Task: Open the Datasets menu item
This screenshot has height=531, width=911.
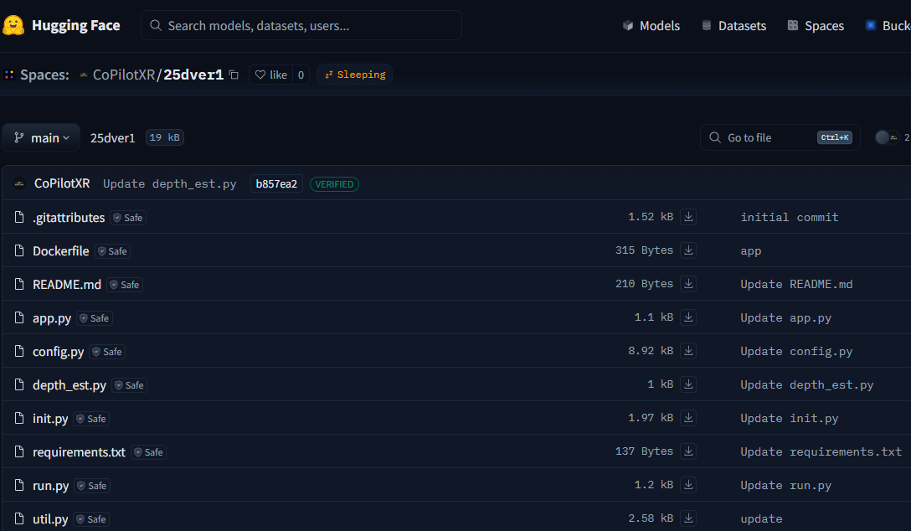Action: (x=733, y=26)
